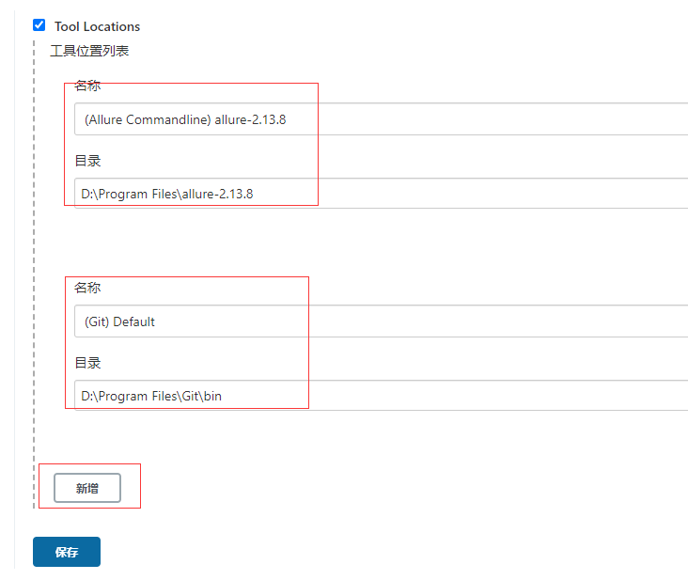
Task: Uncheck the Tool Locations checkbox
Action: tap(39, 25)
